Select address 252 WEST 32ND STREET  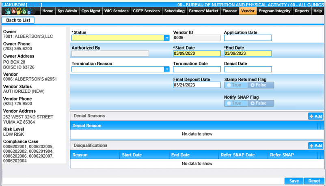pyautogui.click(x=28, y=117)
